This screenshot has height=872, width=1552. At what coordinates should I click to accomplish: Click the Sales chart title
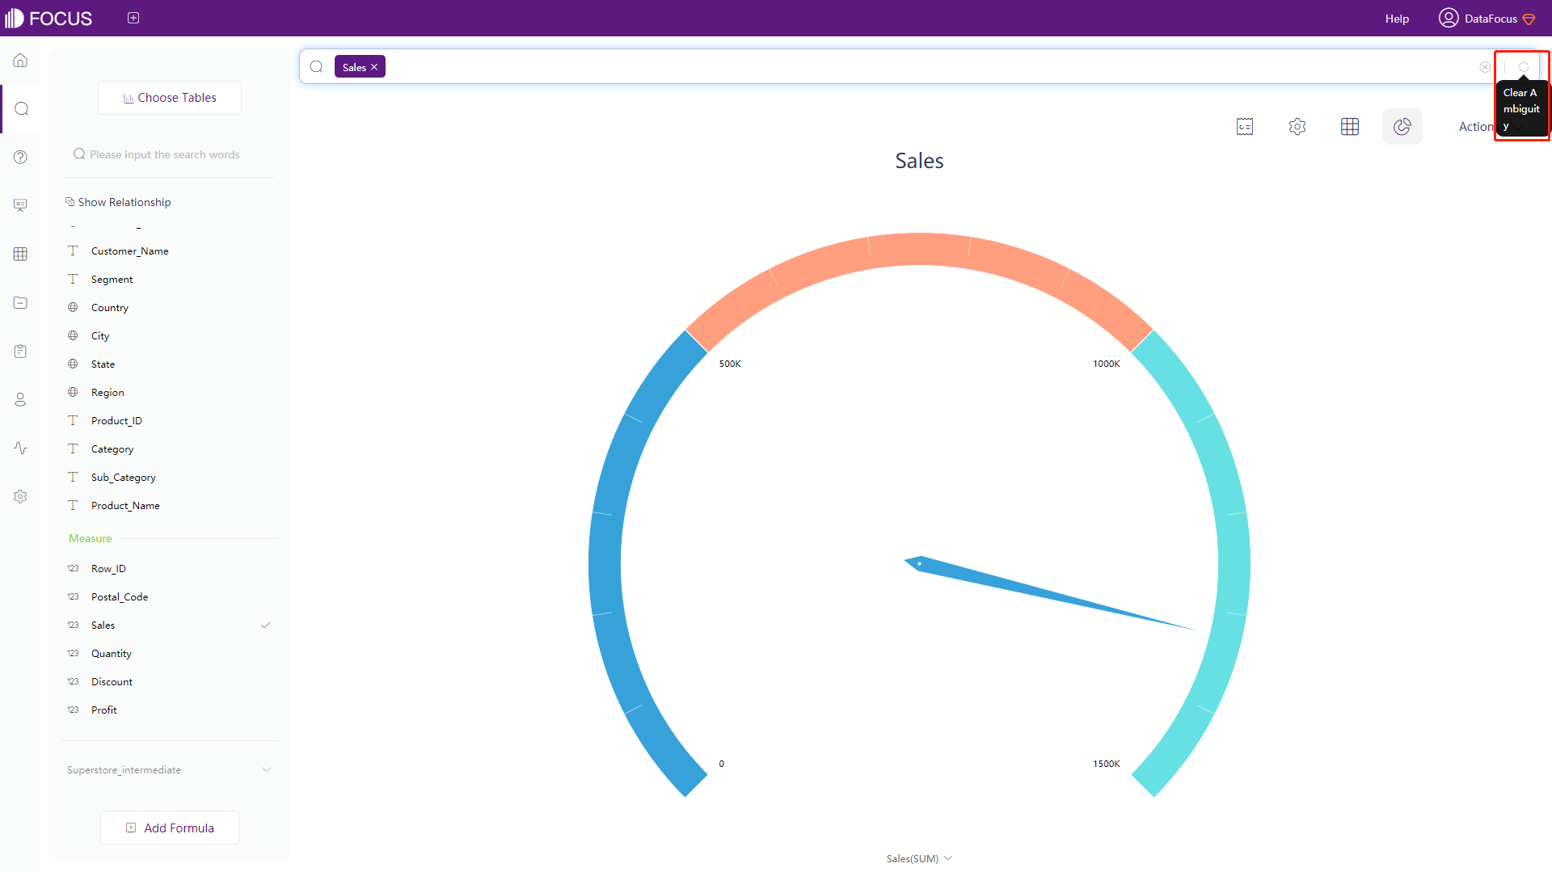click(919, 161)
